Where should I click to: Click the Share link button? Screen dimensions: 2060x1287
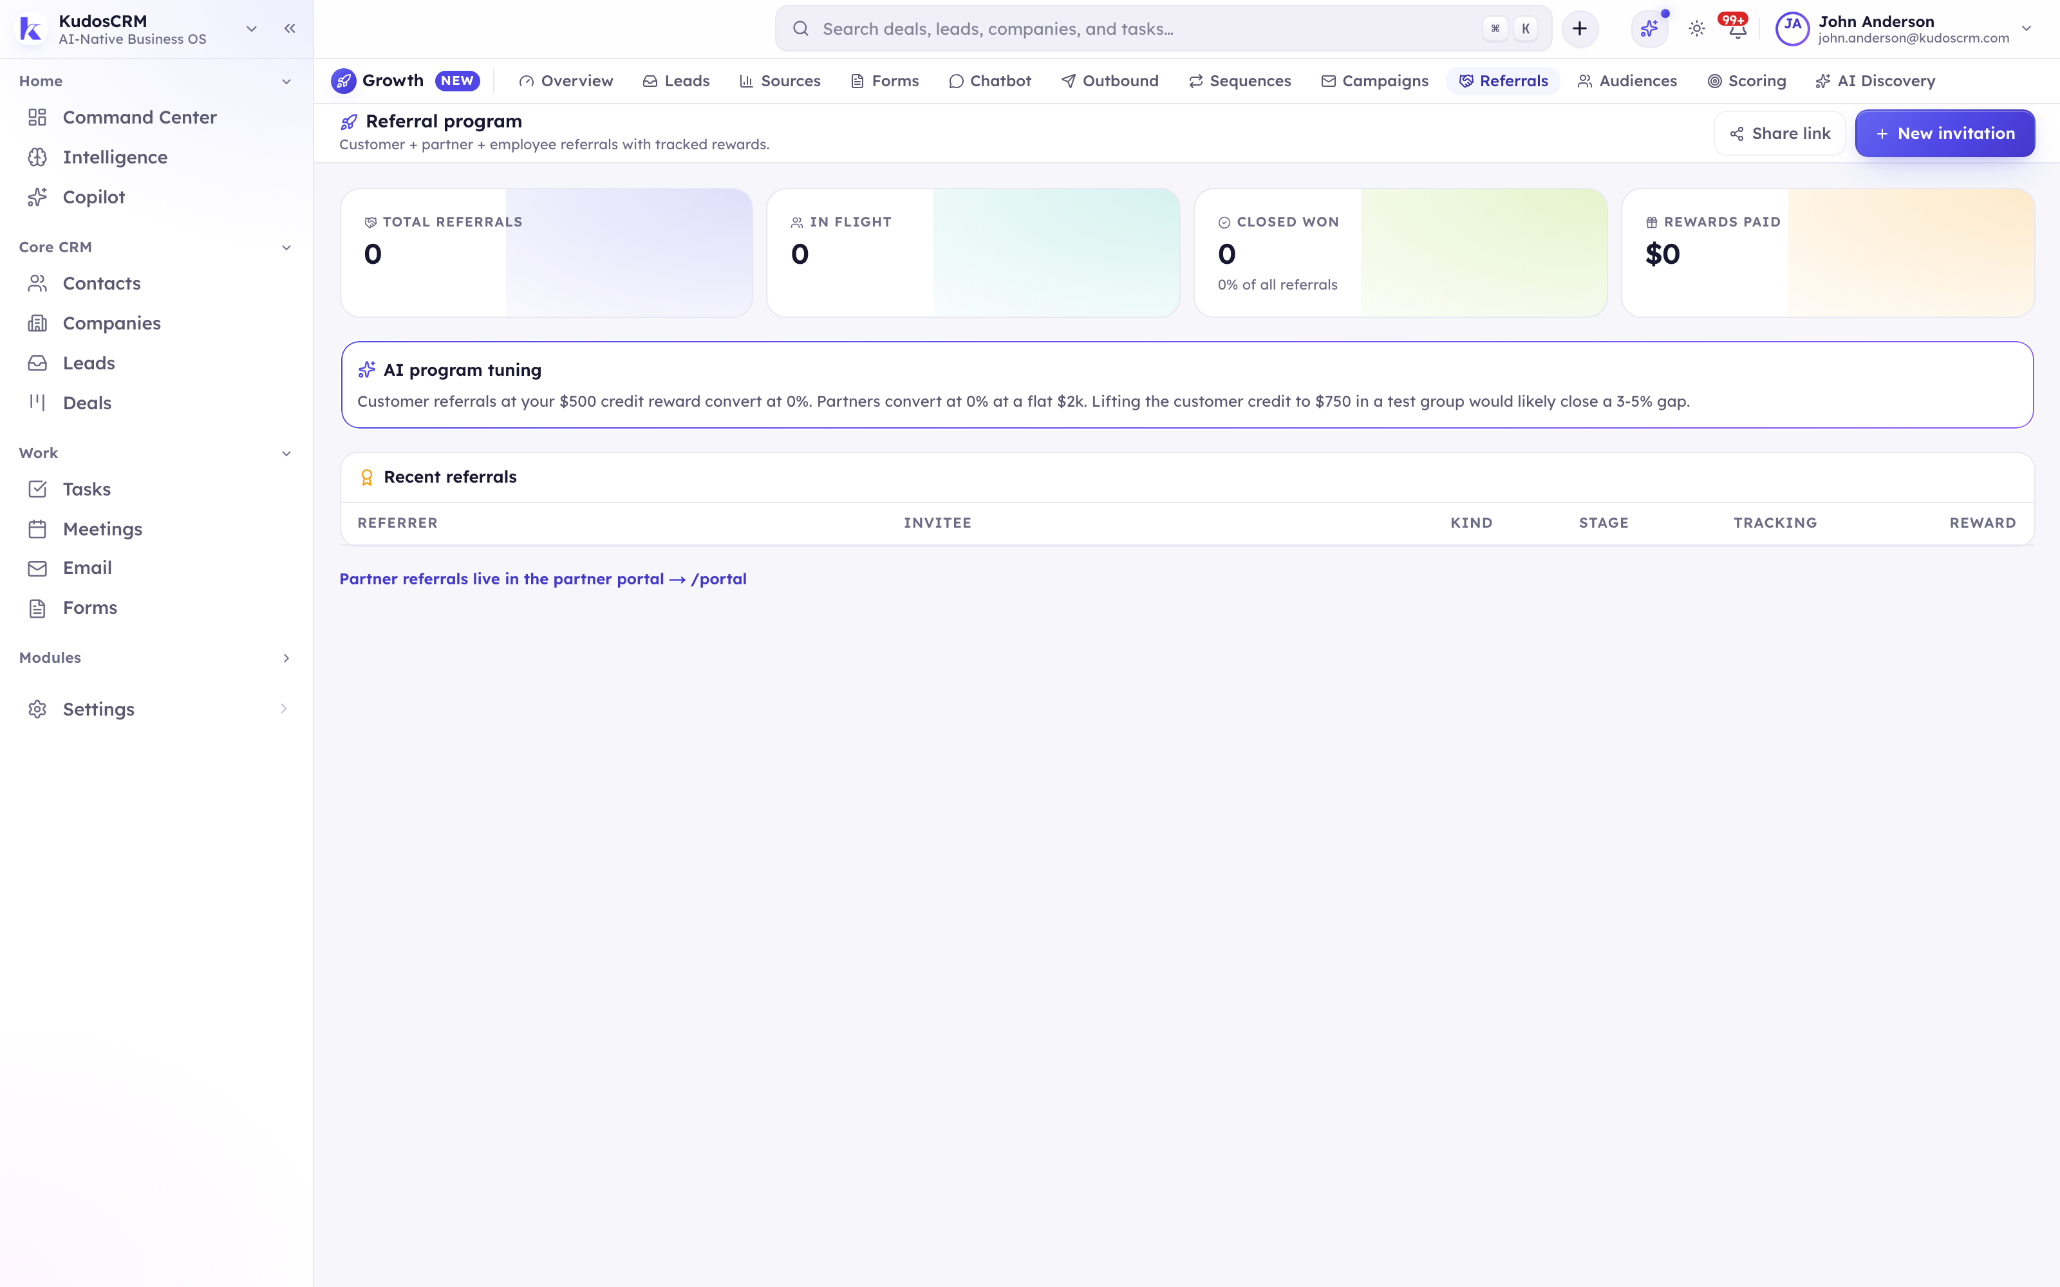click(x=1780, y=134)
